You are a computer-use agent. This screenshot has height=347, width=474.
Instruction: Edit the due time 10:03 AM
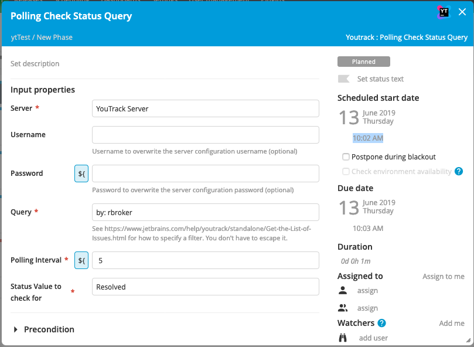(x=368, y=229)
